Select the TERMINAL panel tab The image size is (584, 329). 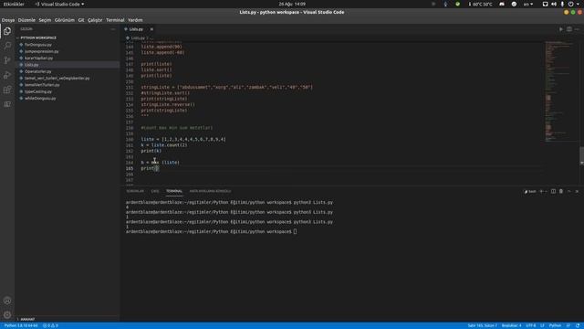pos(174,191)
